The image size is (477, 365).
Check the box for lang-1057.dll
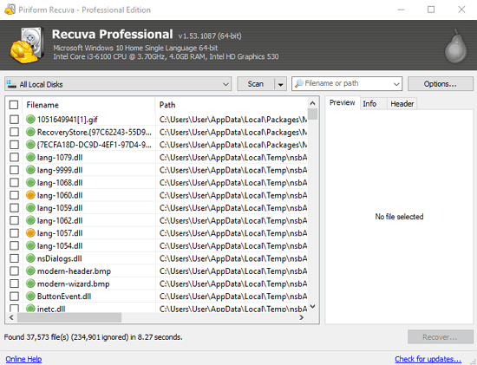coord(14,233)
